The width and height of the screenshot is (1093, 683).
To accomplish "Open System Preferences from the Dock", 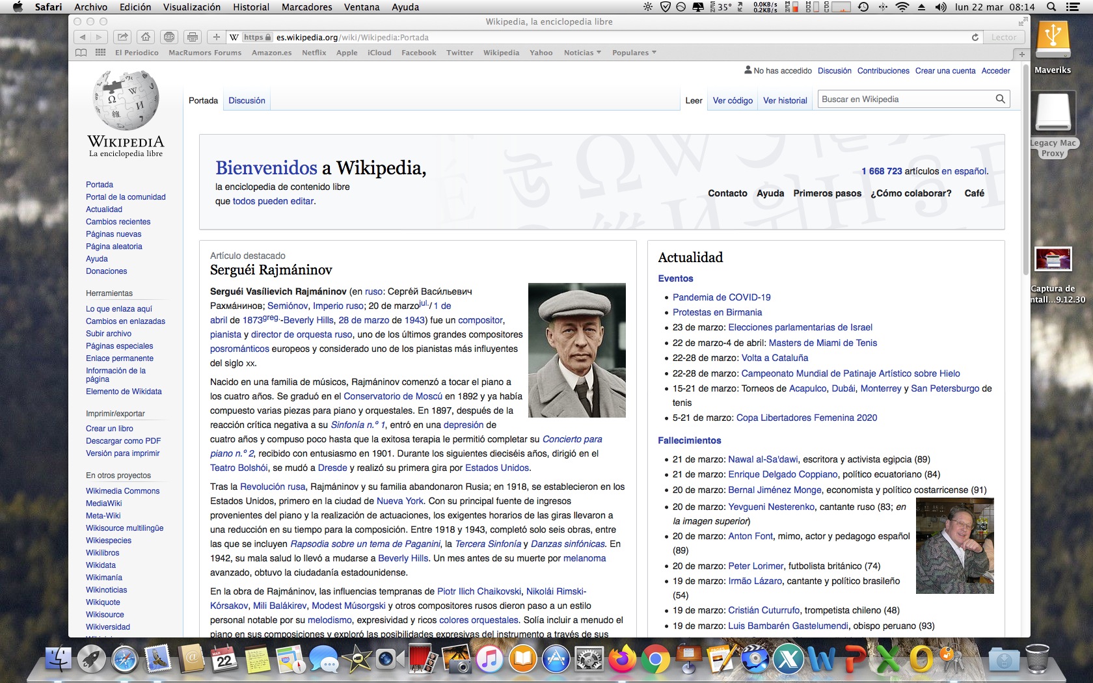I will pyautogui.click(x=589, y=660).
